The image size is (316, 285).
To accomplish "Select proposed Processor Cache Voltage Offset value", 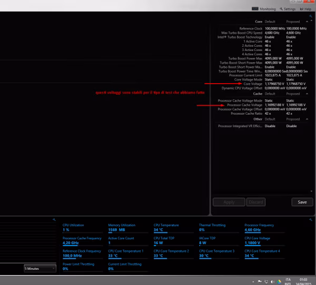I will coord(297,109).
